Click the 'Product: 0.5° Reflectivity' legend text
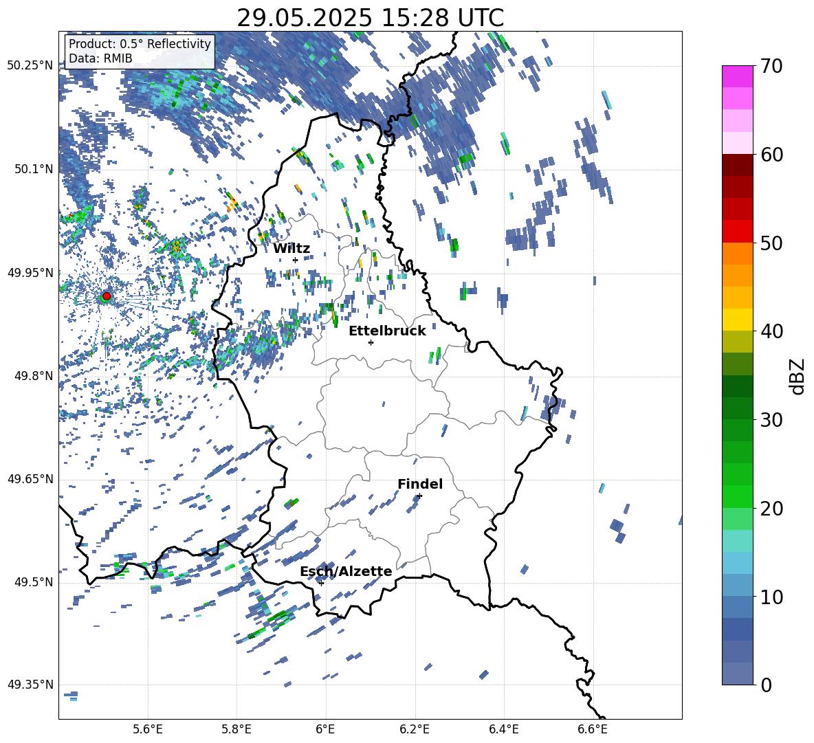This screenshot has height=743, width=814. (x=140, y=44)
